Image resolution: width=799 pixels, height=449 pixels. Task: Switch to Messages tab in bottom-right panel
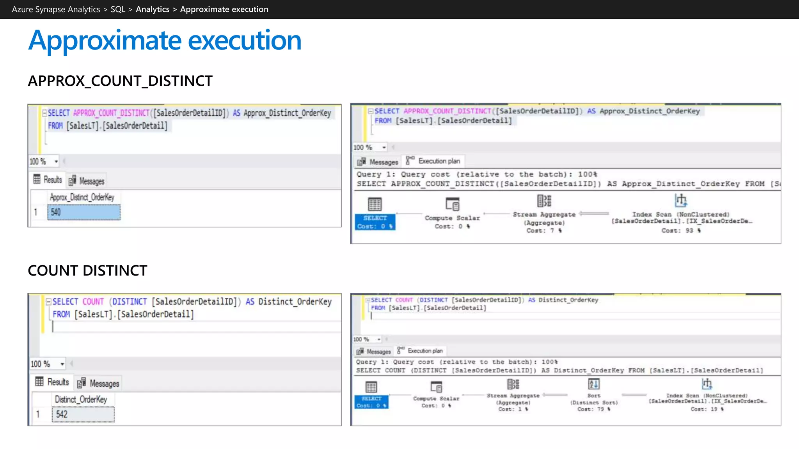coord(373,352)
